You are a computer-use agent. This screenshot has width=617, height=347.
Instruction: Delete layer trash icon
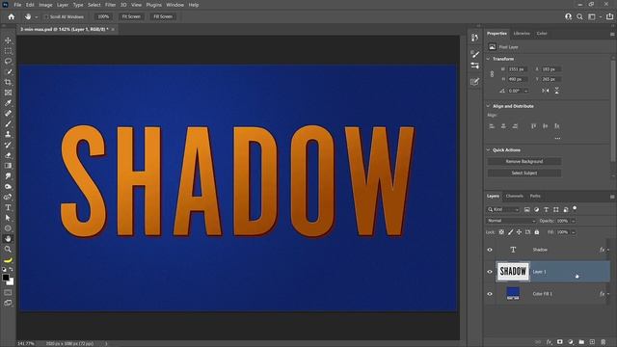[x=604, y=342]
